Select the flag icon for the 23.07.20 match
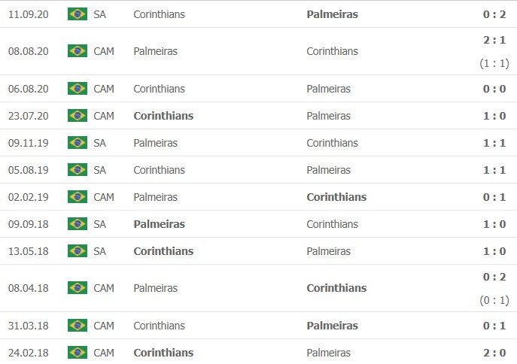 [77, 116]
